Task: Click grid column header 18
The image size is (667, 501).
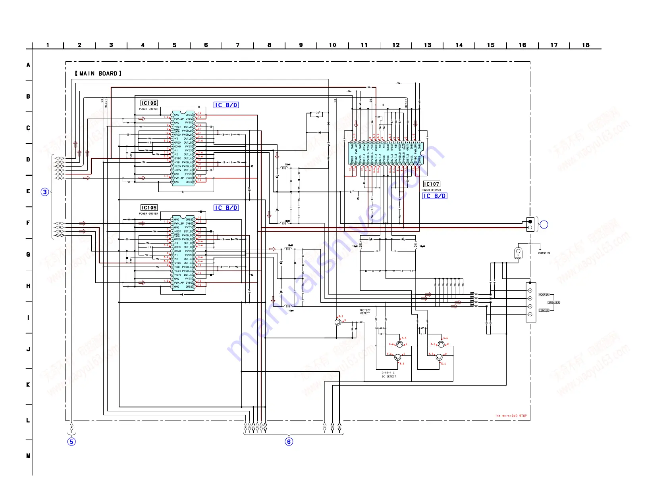Action: point(586,45)
